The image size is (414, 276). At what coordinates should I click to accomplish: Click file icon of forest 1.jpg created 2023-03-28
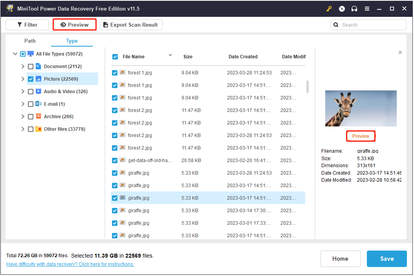pyautogui.click(x=123, y=72)
